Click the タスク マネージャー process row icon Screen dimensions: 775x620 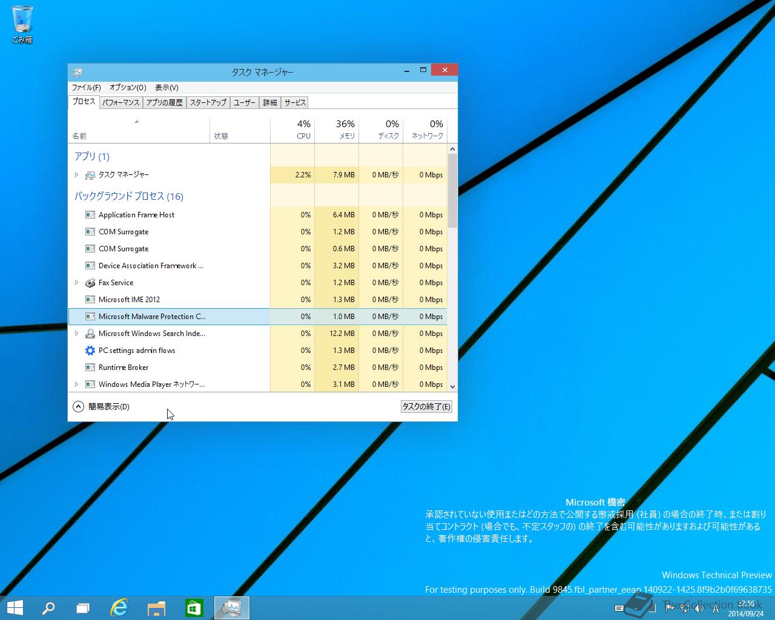(x=90, y=175)
